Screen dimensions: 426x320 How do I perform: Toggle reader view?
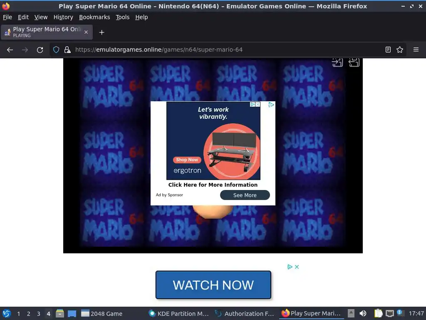[388, 50]
